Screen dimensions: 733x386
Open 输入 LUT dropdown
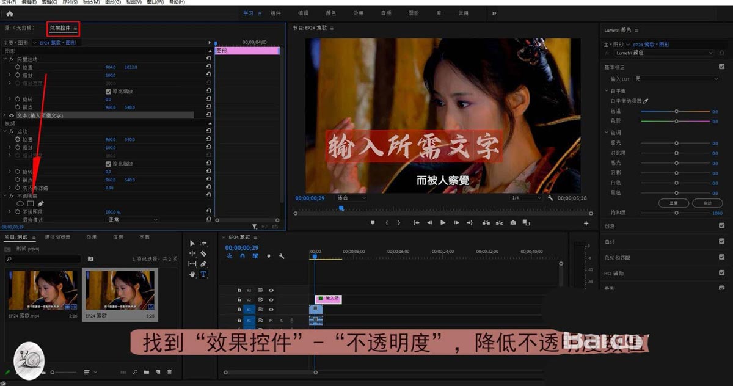pos(676,79)
